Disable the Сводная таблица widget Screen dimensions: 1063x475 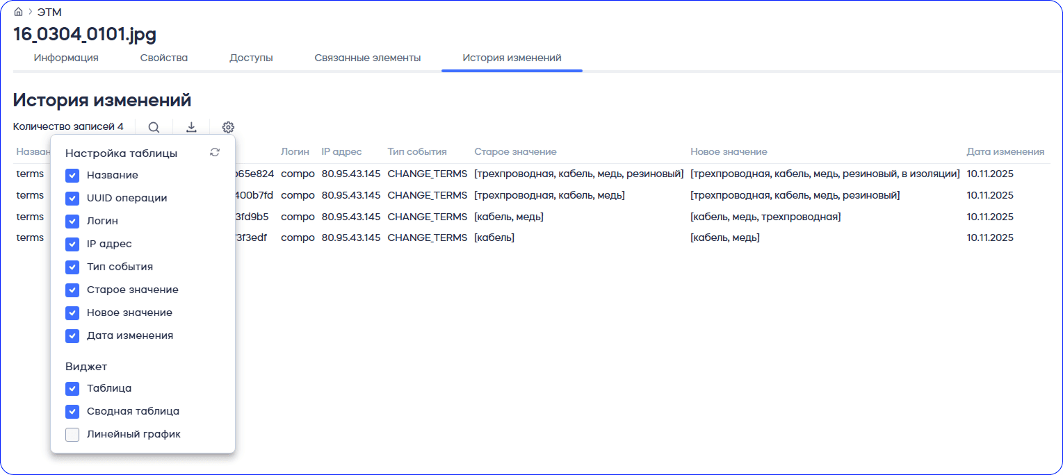(x=72, y=412)
